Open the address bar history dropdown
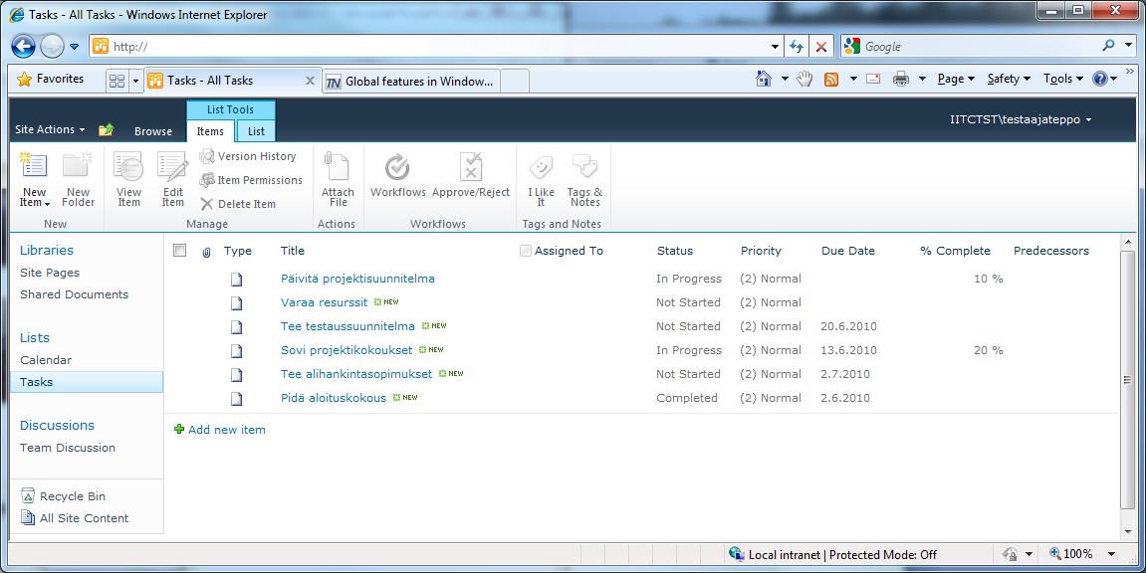 coord(775,47)
